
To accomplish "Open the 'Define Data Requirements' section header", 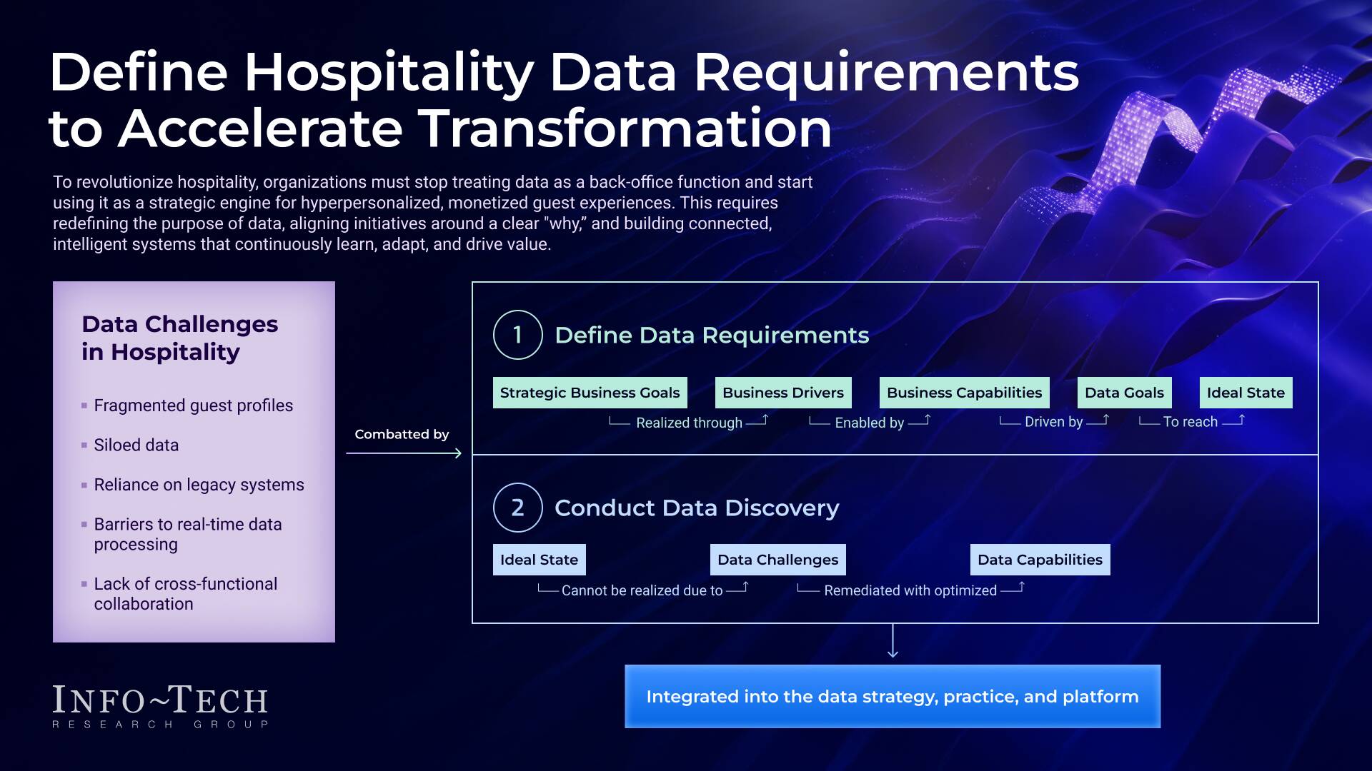I will click(712, 335).
